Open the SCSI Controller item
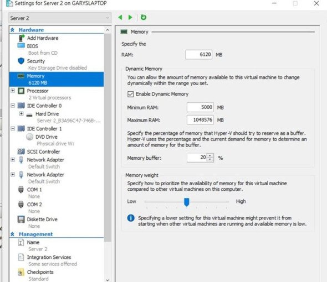Viewport: 327px width, 282px height. [x=43, y=152]
